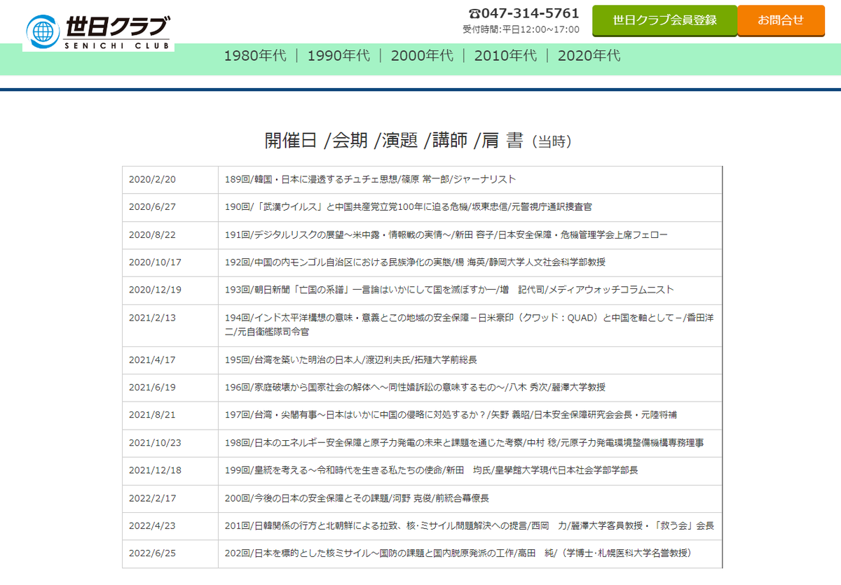This screenshot has height=585, width=841.
Task: Select the date cell 2021/2/13
Action: [170, 325]
